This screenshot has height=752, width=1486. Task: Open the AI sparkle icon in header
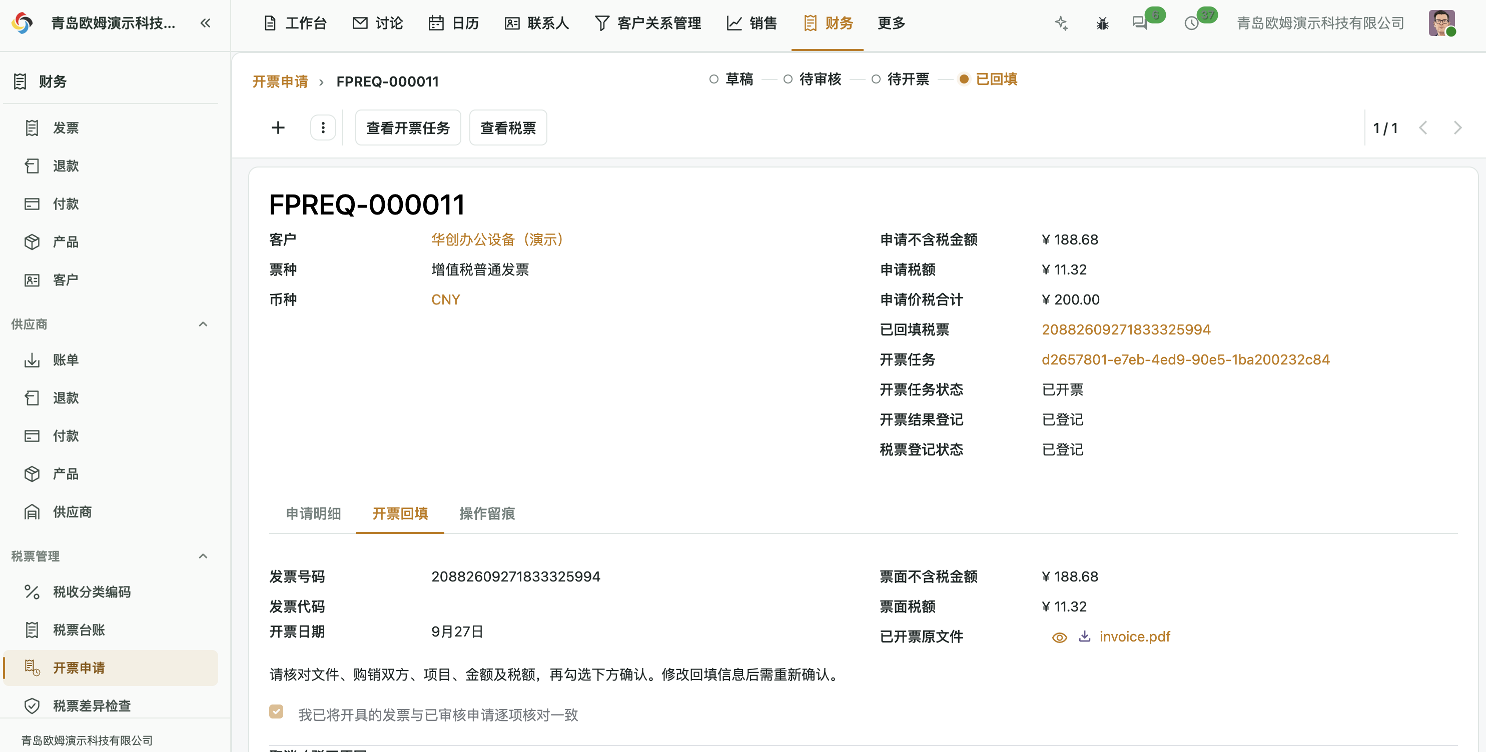coord(1061,23)
